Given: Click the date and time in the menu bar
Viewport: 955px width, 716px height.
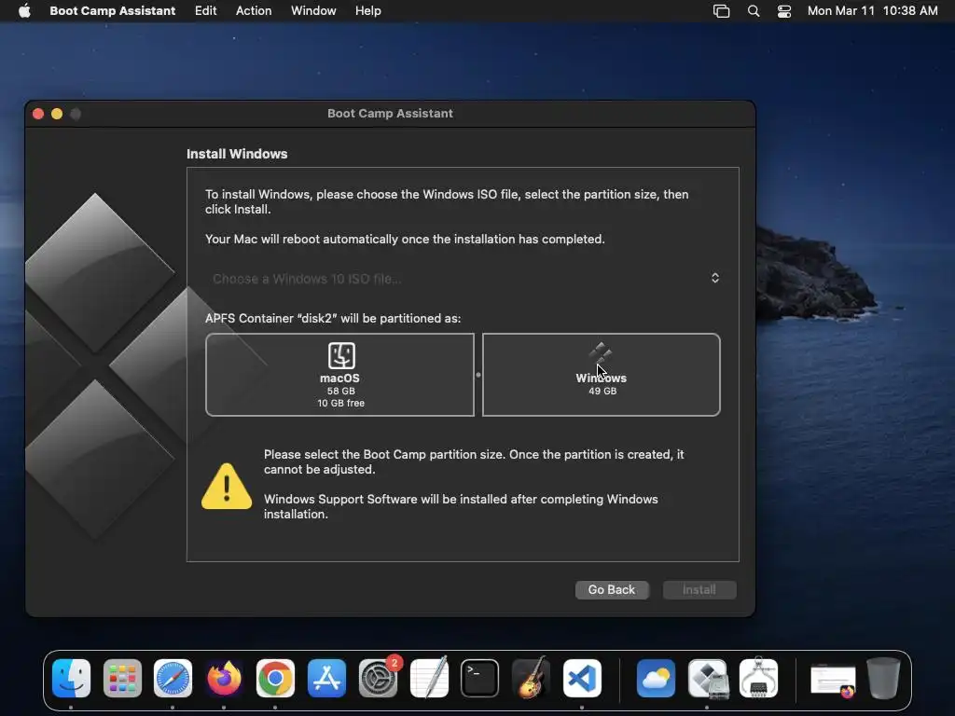Looking at the screenshot, I should tap(872, 11).
